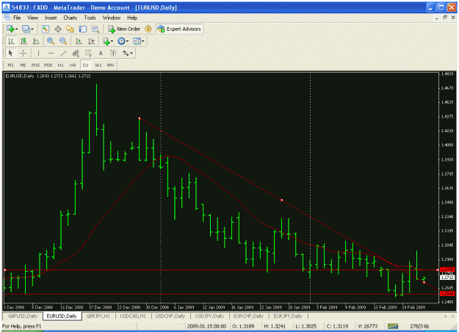
Task: Pick the trendline drawing tool
Action: point(63,53)
